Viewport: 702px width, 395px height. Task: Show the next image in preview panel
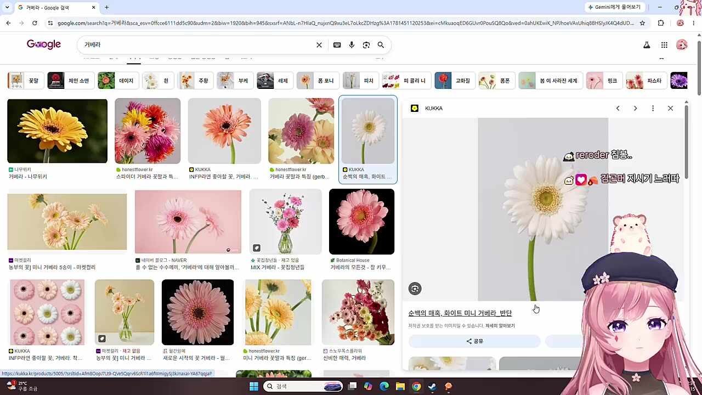tap(635, 108)
